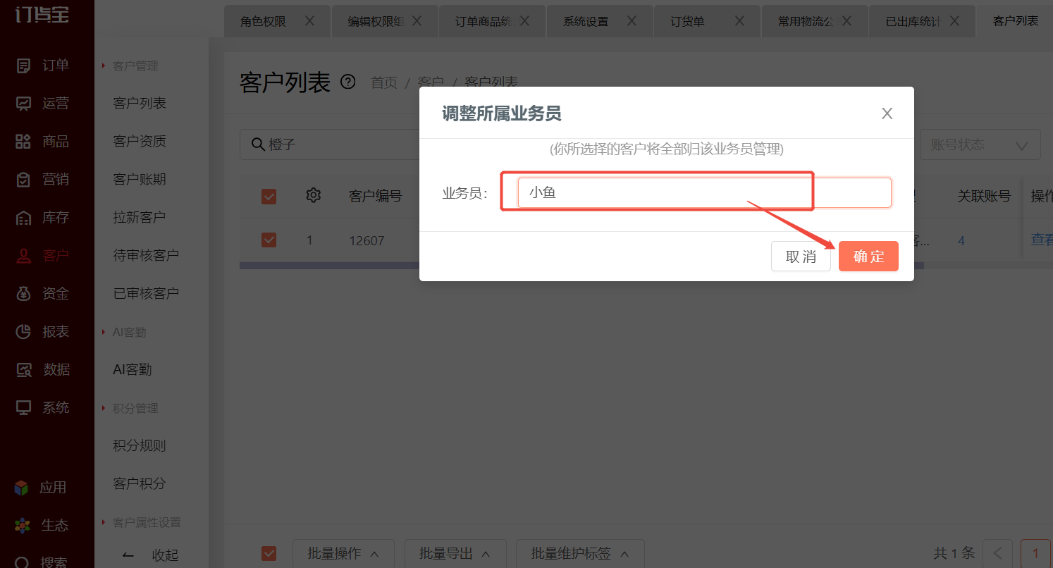Click the previous page arrow in pagination

998,554
